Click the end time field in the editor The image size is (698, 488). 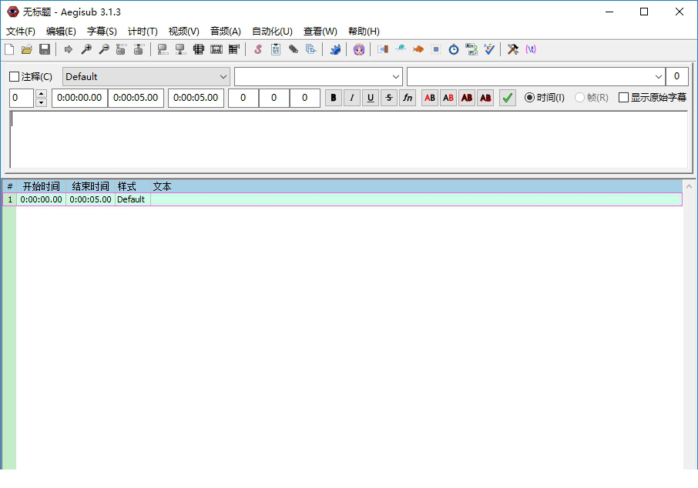(136, 98)
